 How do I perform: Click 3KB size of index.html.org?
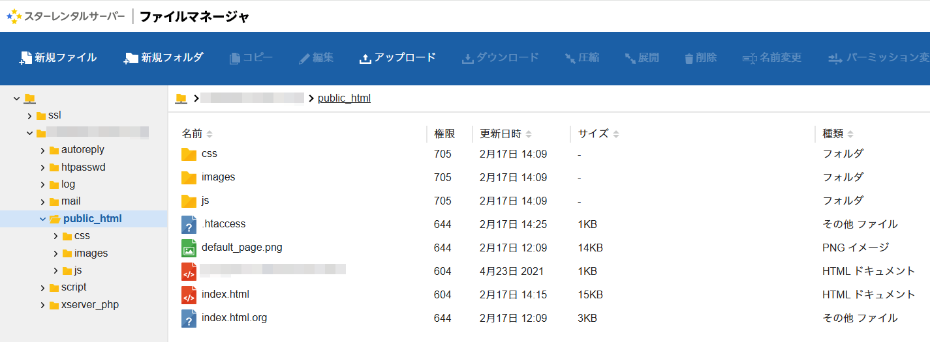587,318
